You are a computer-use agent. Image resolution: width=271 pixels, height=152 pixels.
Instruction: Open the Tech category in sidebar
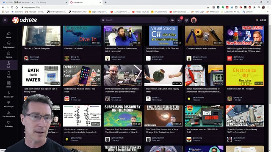8,74
